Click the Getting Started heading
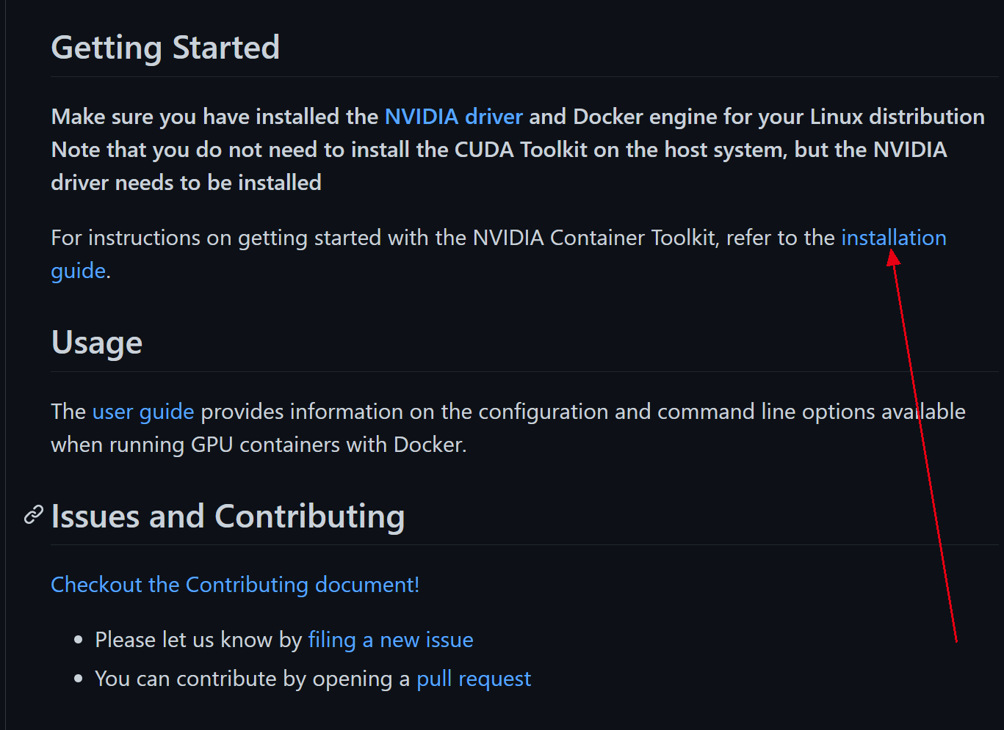This screenshot has height=730, width=1004. click(x=165, y=47)
